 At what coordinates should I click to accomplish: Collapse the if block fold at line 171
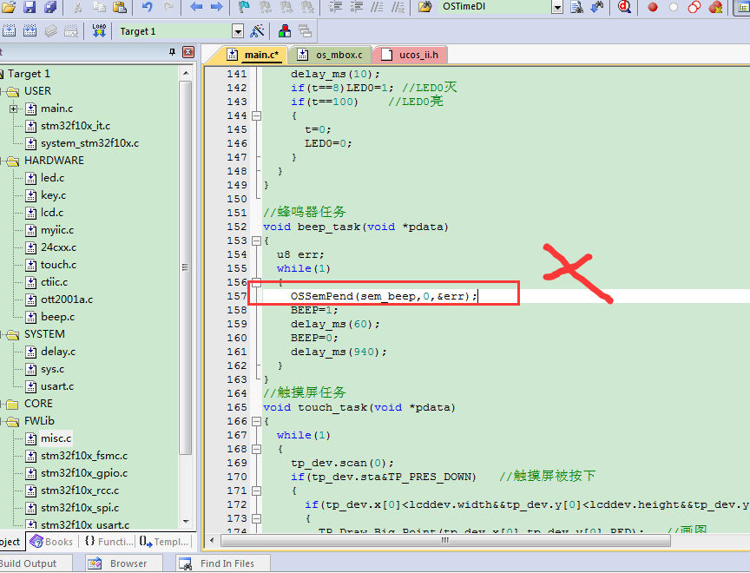[x=257, y=491]
